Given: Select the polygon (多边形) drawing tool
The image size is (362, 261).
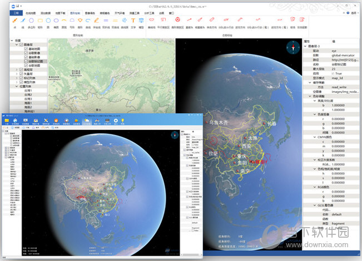Looking at the screenshot, I should [x=32, y=21].
